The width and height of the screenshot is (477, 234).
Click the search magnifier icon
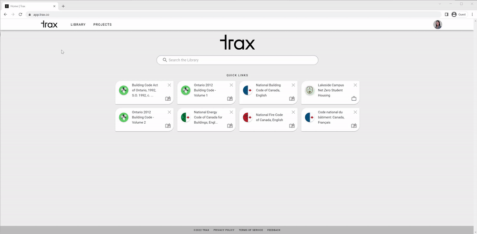[165, 60]
